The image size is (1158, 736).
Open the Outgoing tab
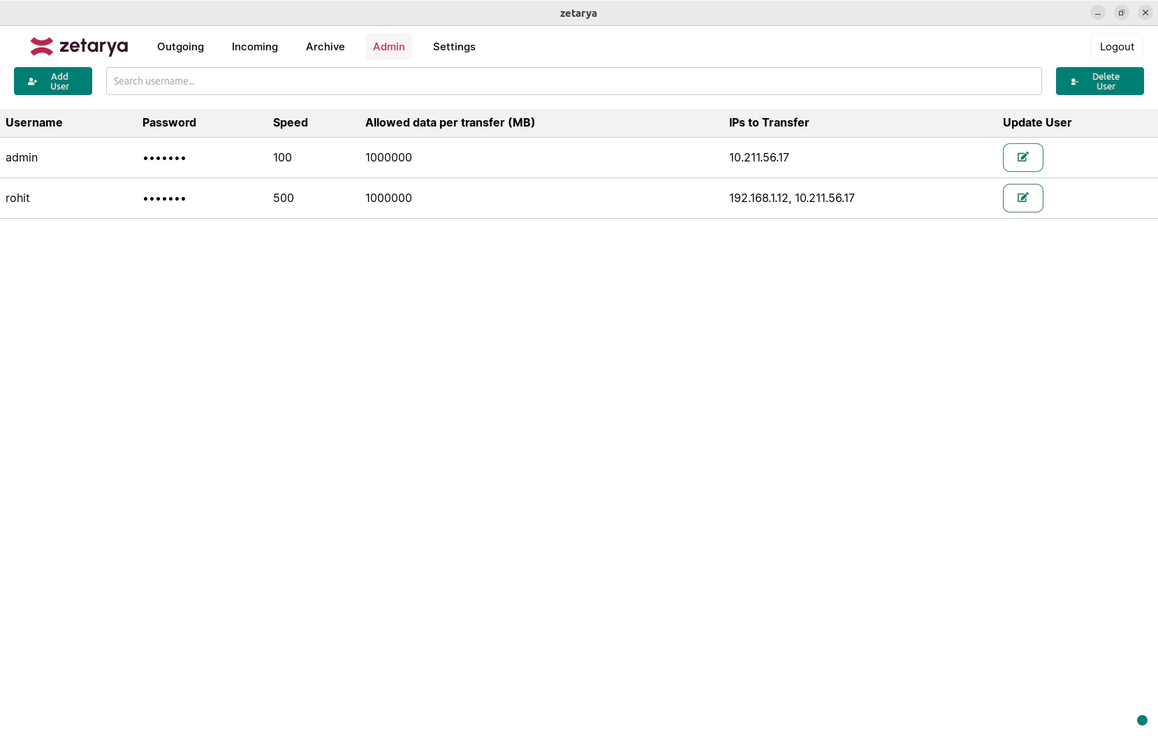[x=180, y=47]
